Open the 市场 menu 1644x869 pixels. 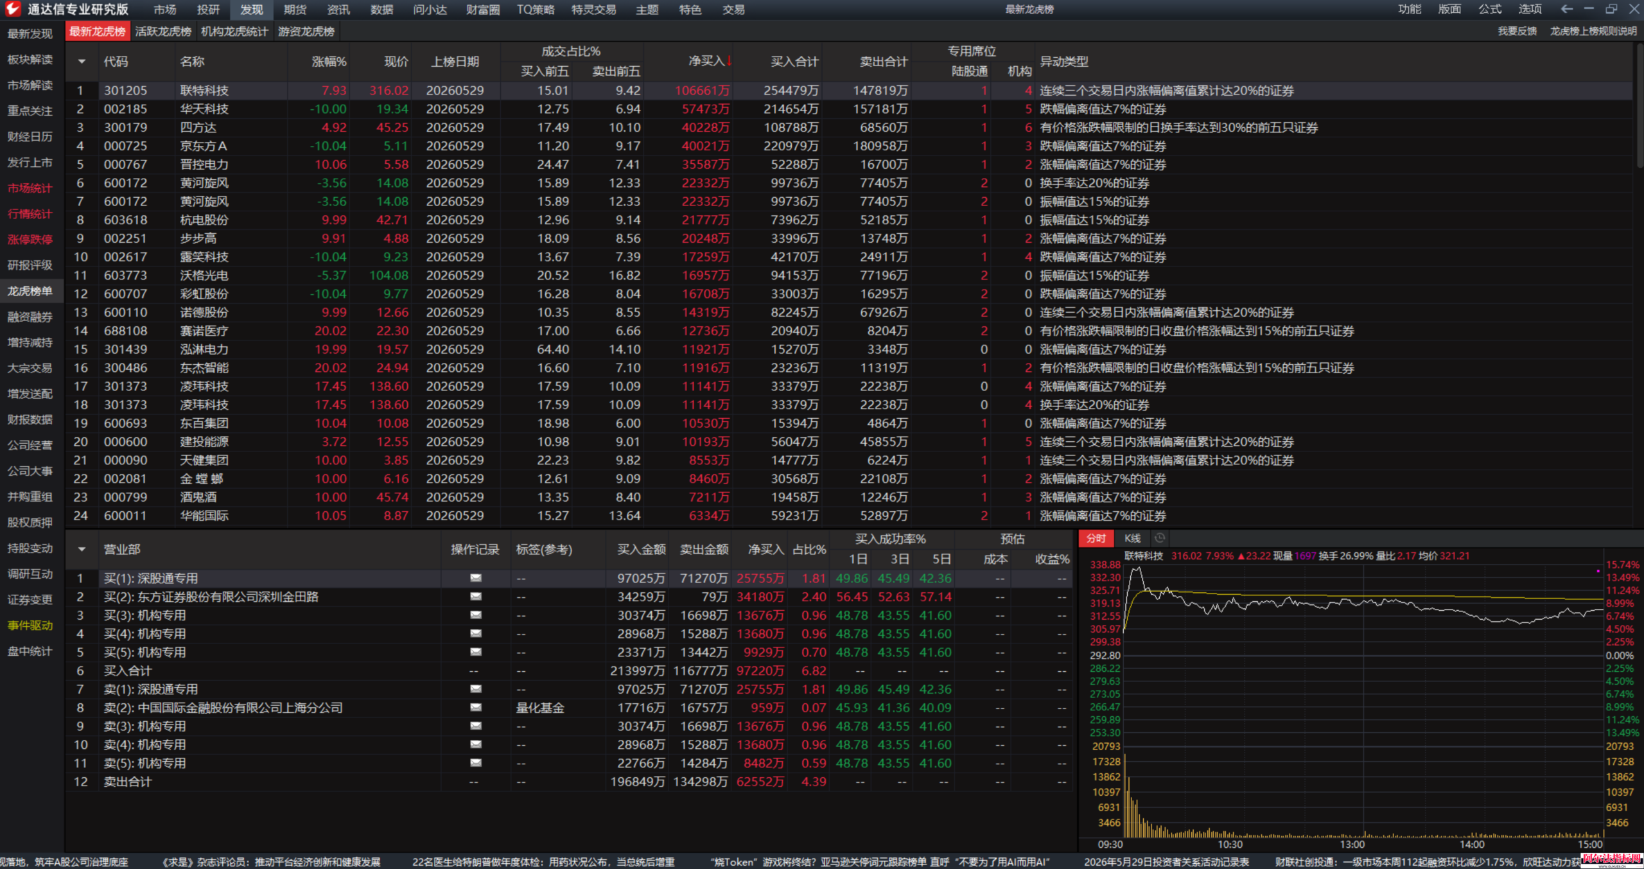pyautogui.click(x=165, y=10)
